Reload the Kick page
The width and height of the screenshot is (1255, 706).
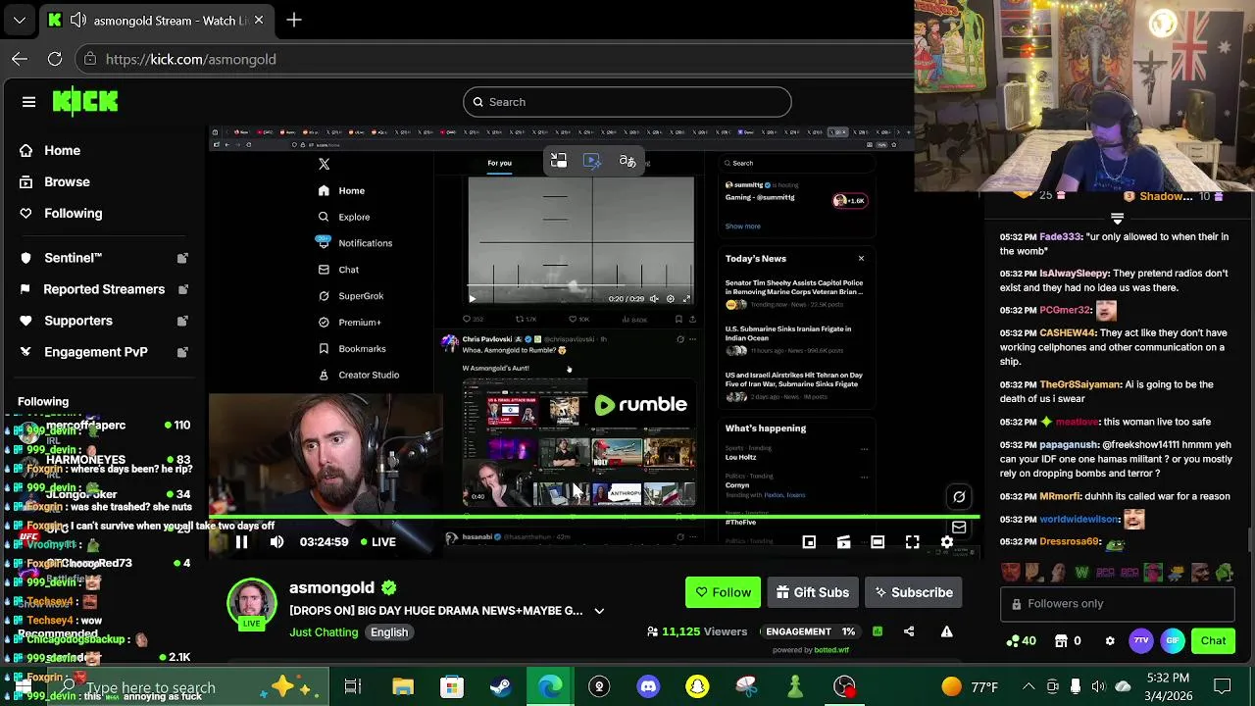pyautogui.click(x=55, y=59)
